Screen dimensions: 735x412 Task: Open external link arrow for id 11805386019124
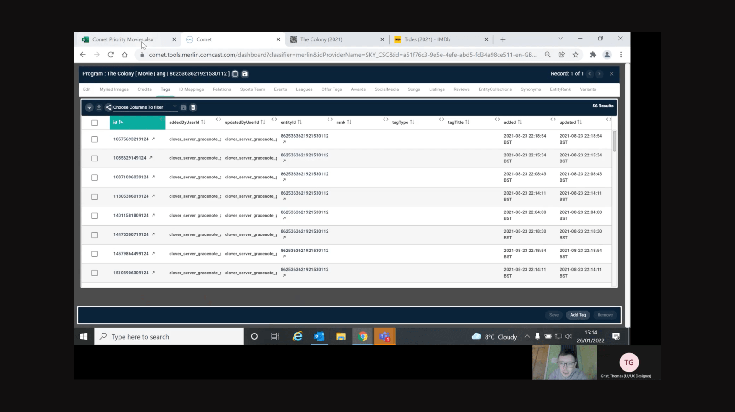point(153,196)
